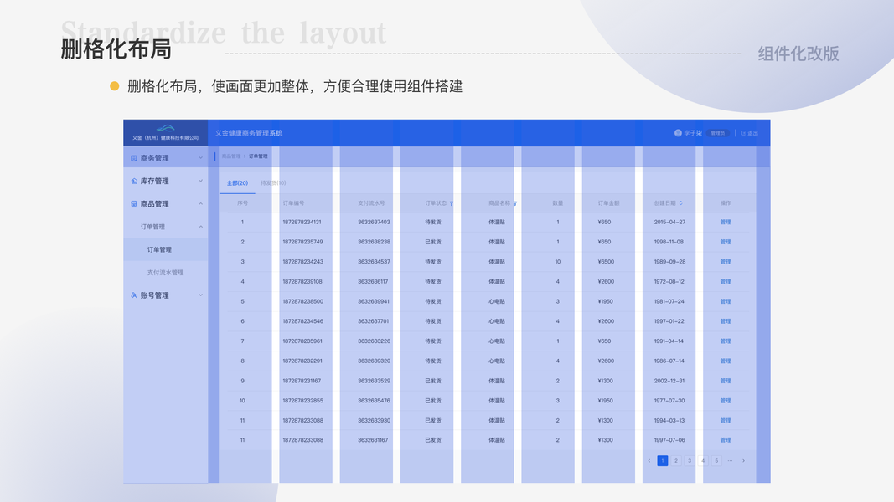
Task: Click payment number 3632631167
Action: [x=373, y=440]
